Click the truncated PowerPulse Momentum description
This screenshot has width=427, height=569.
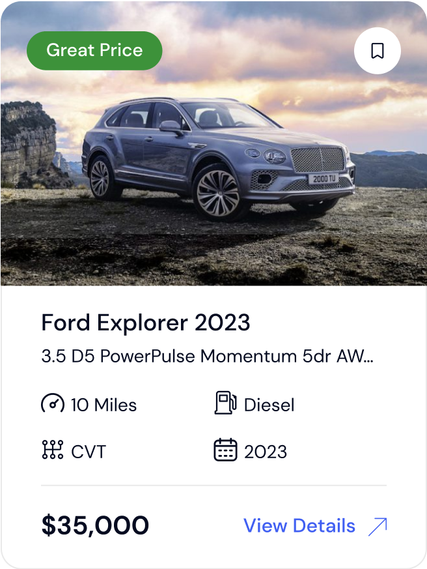(208, 356)
